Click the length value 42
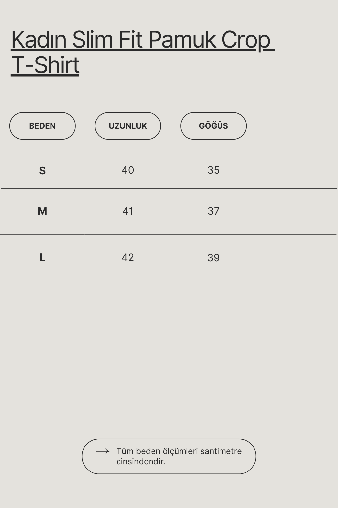Image resolution: width=338 pixels, height=508 pixels. tap(128, 257)
